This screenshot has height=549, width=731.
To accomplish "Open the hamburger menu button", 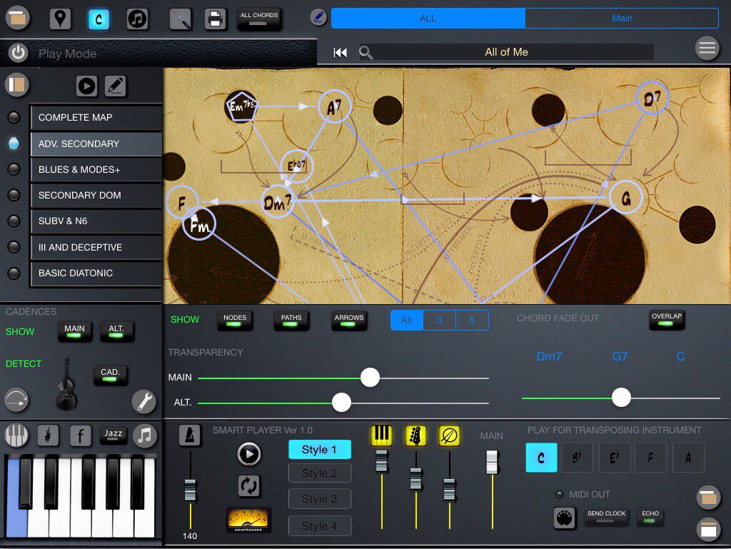I will pos(707,48).
